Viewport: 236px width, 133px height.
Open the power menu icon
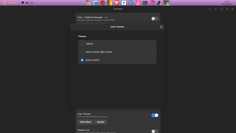tap(32, 3)
